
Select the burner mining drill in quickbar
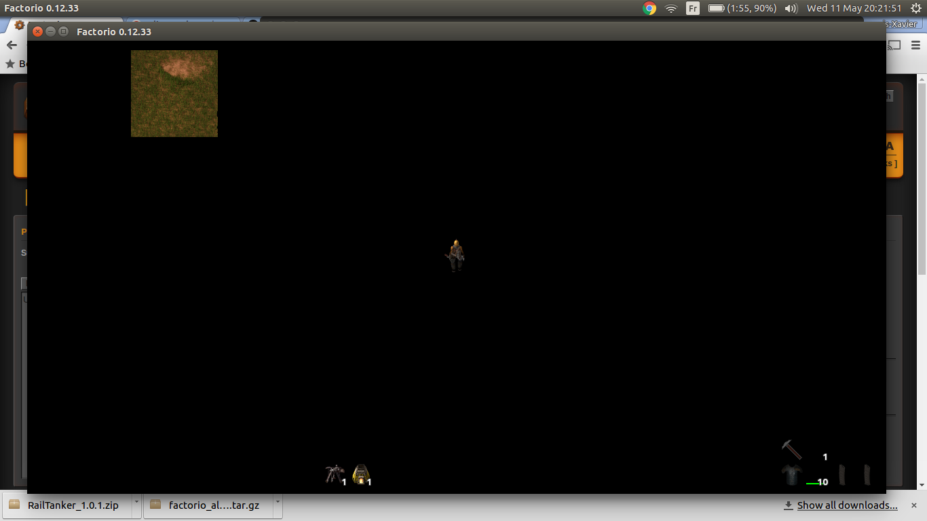[334, 474]
